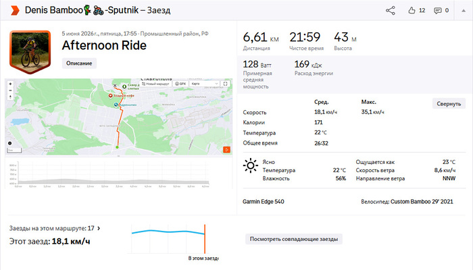Expand Заезды на этом маршруте chevron
This screenshot has height=270, width=473.
[99, 228]
